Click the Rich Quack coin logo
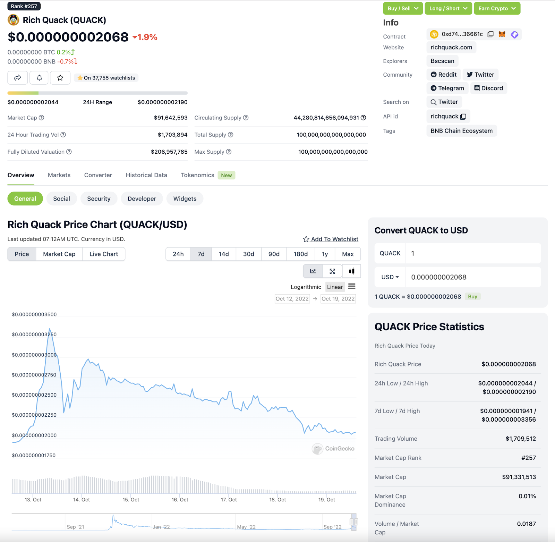555x542 pixels. (13, 20)
